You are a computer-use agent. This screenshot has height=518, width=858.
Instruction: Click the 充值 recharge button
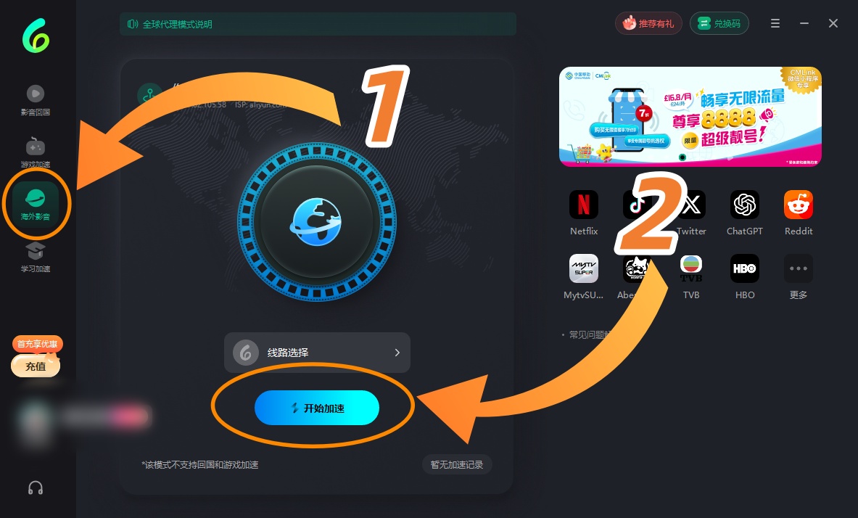tap(36, 366)
